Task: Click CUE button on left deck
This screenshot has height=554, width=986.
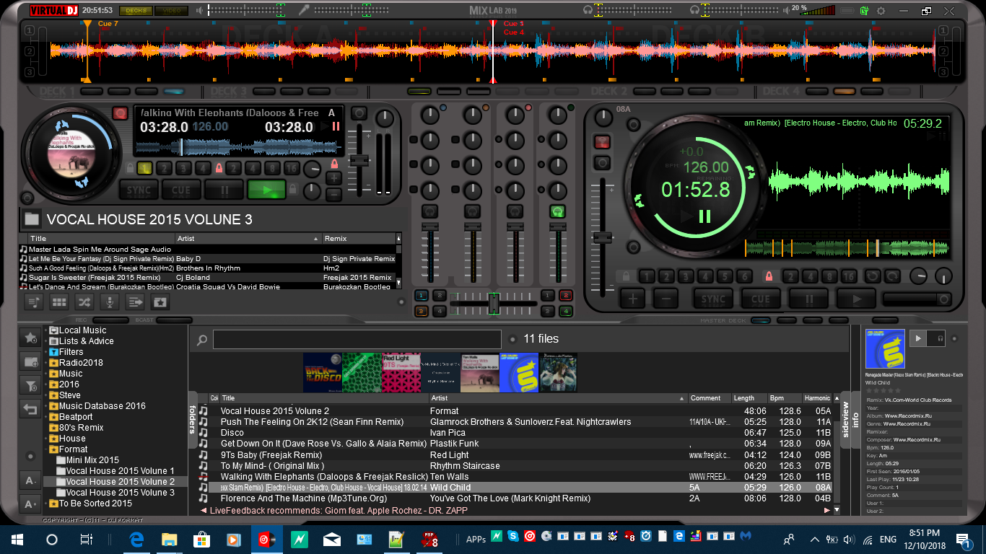Action: coord(181,190)
